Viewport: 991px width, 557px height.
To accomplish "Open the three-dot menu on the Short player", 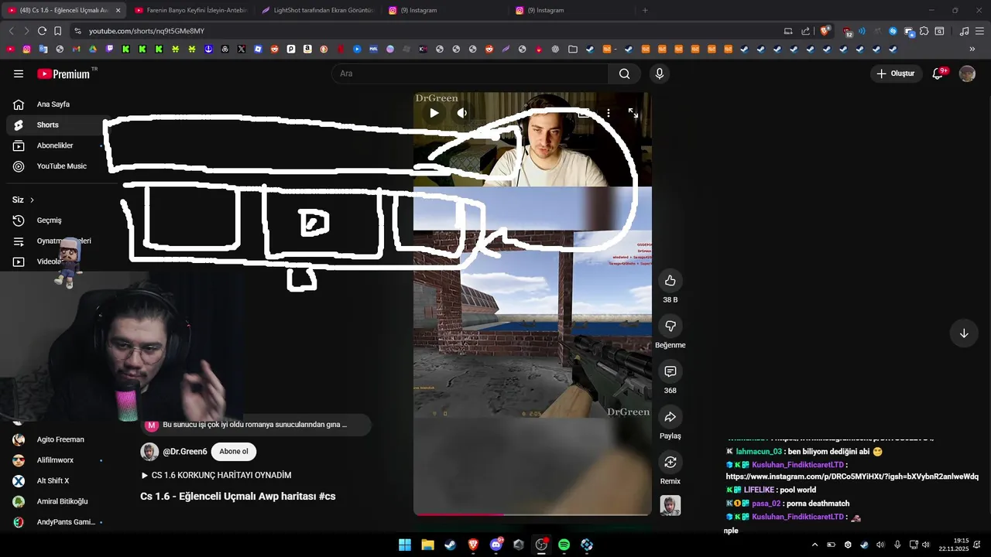I will point(609,113).
